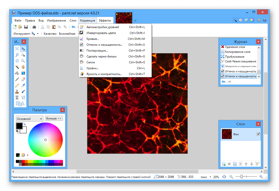Image resolution: width=279 pixels, height=191 pixels.
Task: Choose the Color Picker eyedropper tool
Action: tap(23, 85)
